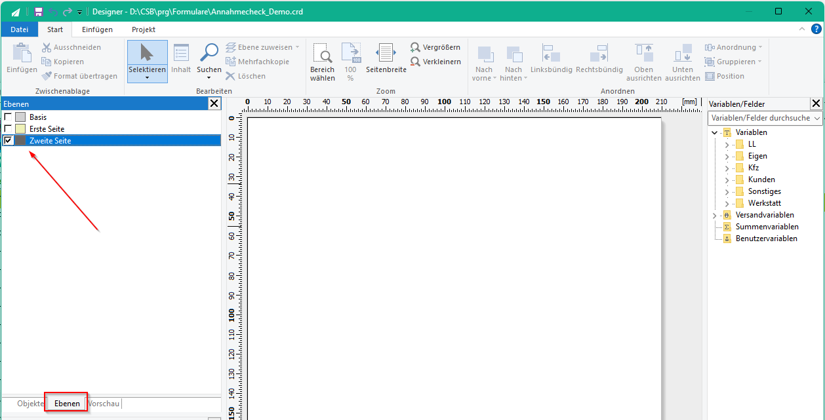Screen dimensions: 825x420
Task: Select the Erste Seite layer name
Action: point(47,129)
